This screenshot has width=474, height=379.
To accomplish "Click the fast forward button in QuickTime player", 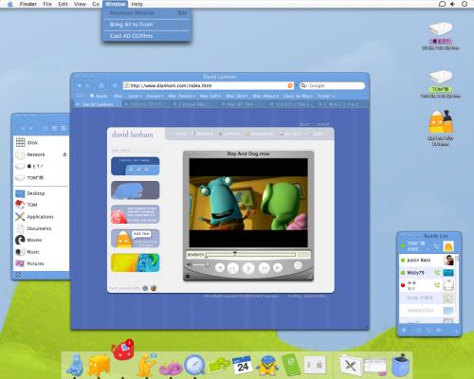I will [x=264, y=268].
